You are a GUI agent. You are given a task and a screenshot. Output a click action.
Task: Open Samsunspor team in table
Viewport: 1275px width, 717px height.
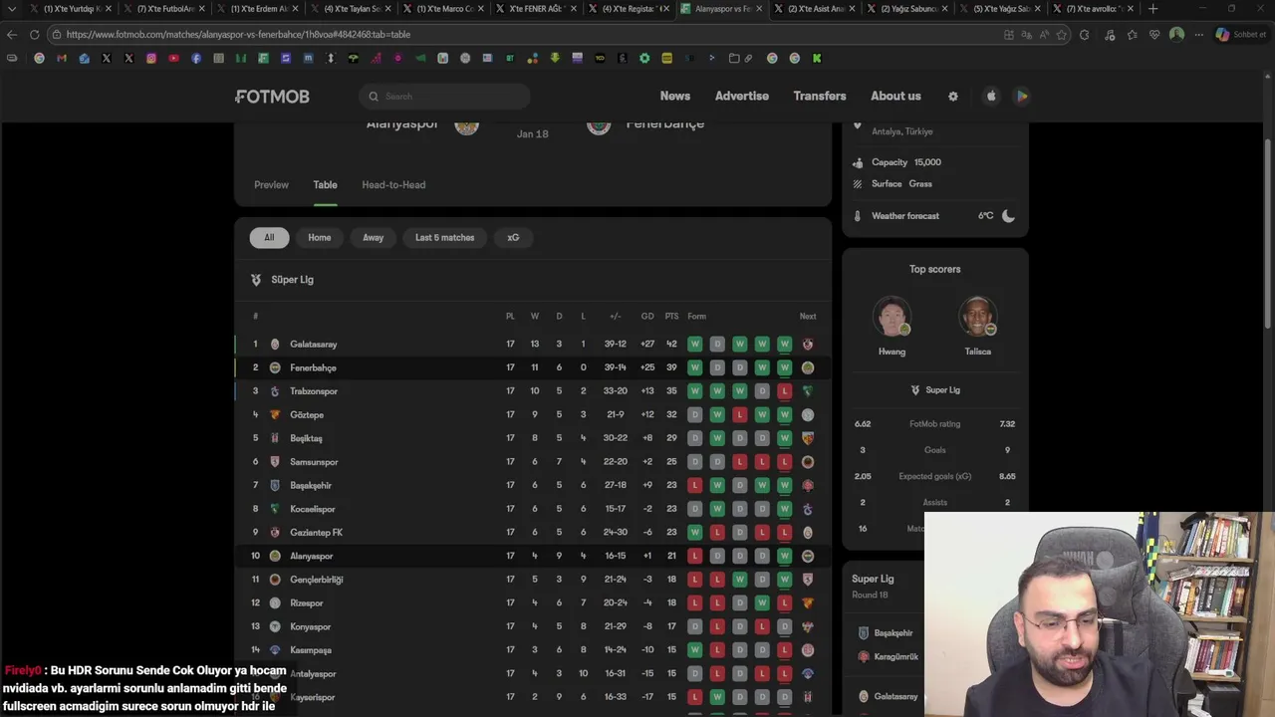[x=314, y=462]
